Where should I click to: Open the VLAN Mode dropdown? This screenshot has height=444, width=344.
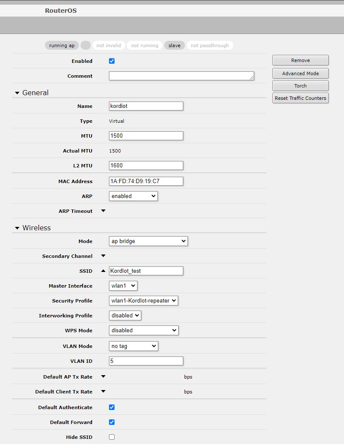point(133,346)
